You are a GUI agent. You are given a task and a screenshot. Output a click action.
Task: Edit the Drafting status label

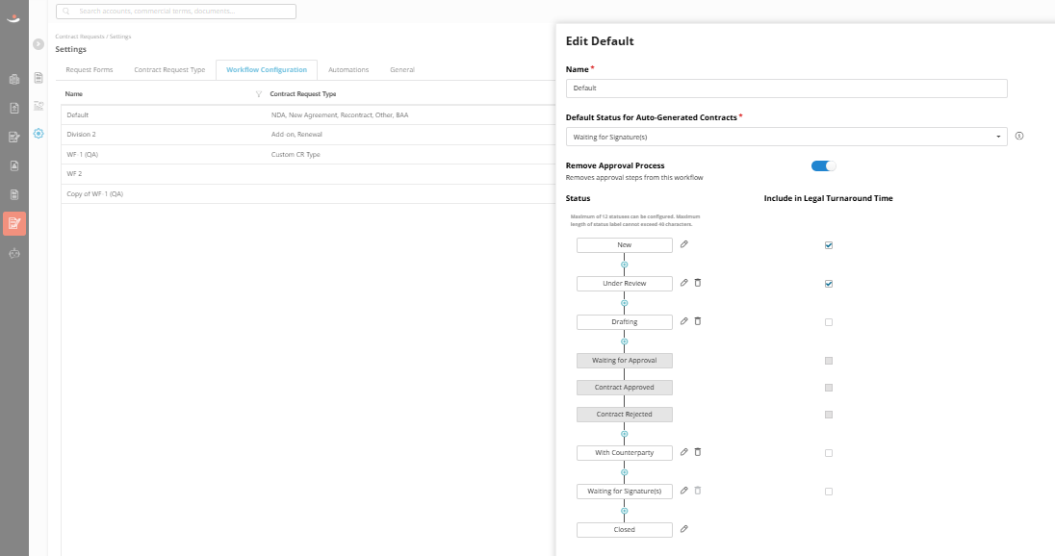(x=683, y=320)
